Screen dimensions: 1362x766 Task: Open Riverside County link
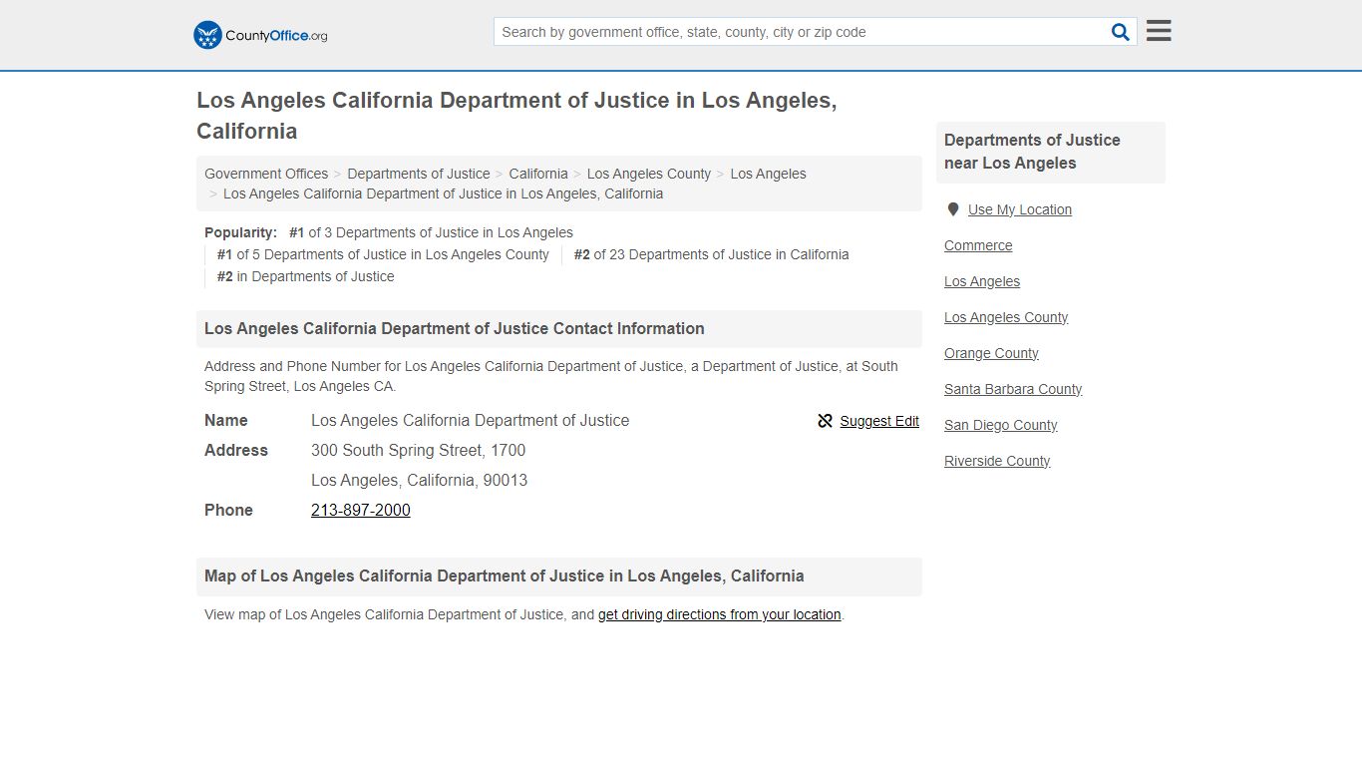point(997,461)
